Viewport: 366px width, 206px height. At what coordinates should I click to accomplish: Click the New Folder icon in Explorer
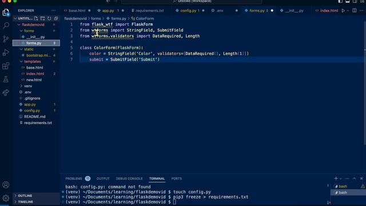click(x=42, y=18)
